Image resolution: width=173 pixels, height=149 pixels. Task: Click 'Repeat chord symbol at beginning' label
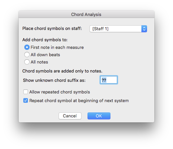(x=79, y=101)
